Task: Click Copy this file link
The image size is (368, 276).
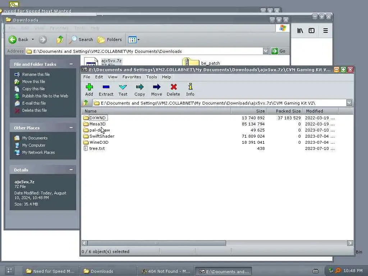Action: pyautogui.click(x=33, y=89)
